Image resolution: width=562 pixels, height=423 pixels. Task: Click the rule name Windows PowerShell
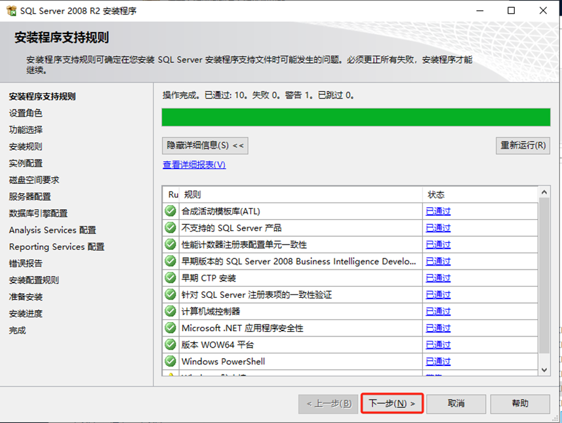click(x=224, y=361)
